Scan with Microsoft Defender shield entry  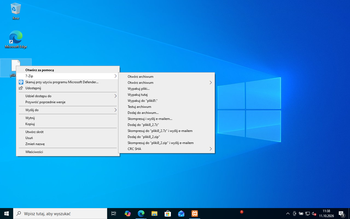coord(68,82)
